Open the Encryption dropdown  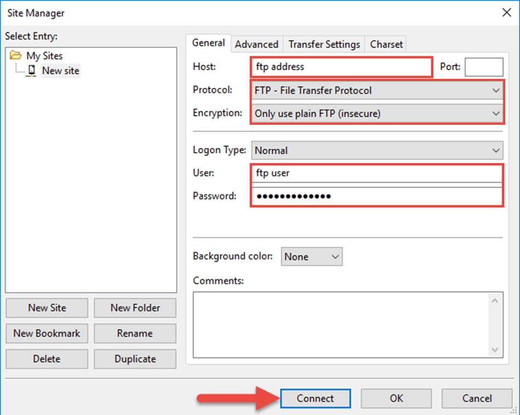[x=377, y=114]
